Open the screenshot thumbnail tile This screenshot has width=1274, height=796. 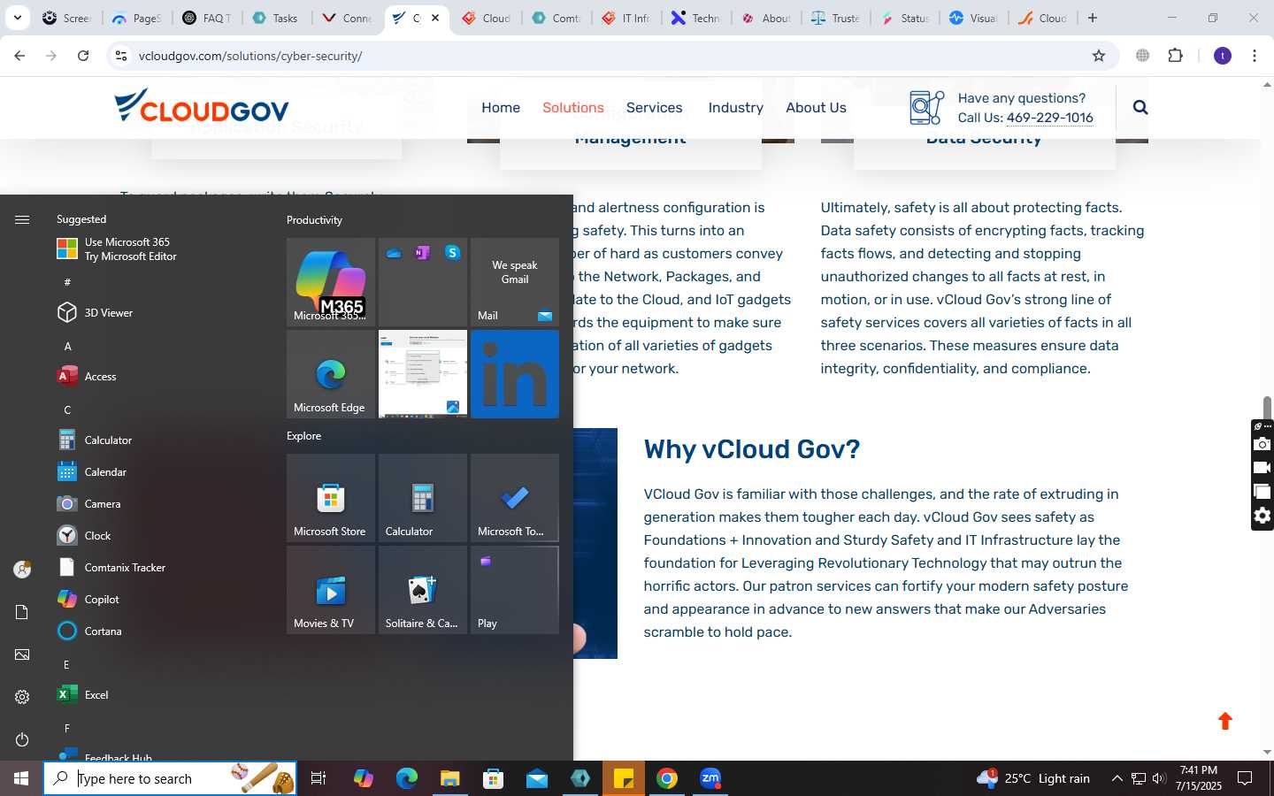tap(423, 374)
